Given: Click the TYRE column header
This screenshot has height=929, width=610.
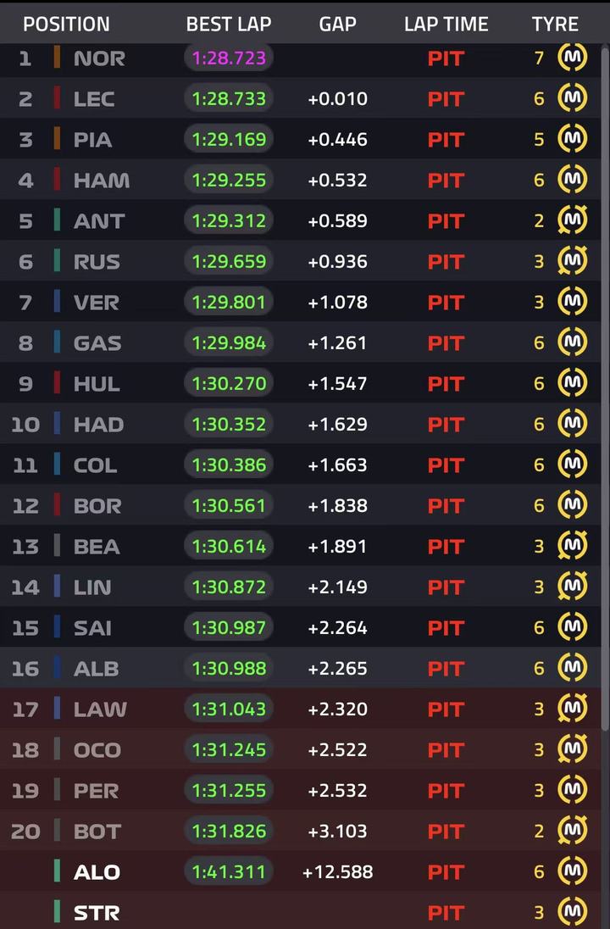Looking at the screenshot, I should pos(555,24).
